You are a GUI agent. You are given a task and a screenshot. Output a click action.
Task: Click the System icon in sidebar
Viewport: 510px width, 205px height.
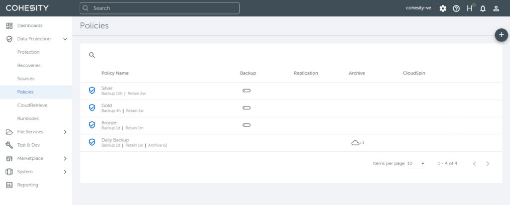pos(9,172)
